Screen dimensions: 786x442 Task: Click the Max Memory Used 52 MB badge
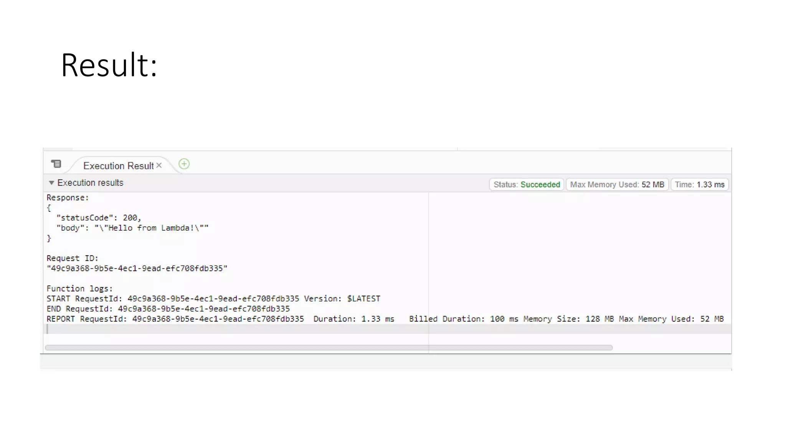click(x=617, y=185)
